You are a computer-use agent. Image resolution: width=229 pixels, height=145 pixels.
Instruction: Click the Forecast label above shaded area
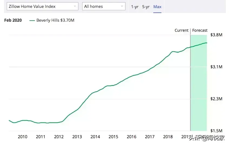tap(200, 30)
